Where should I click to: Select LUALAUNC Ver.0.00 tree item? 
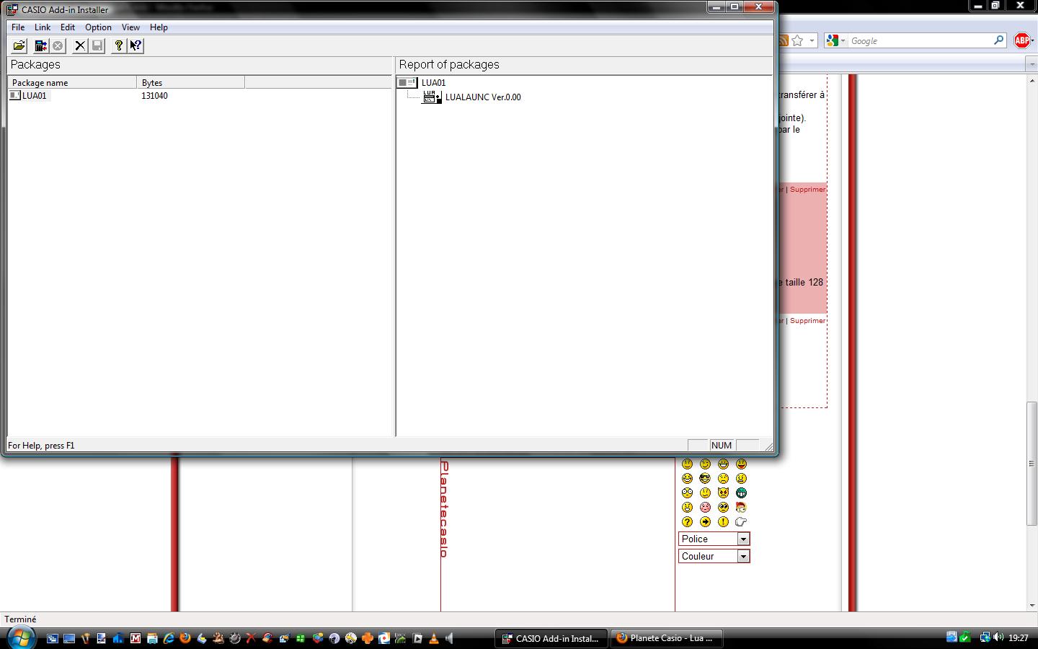pos(483,97)
